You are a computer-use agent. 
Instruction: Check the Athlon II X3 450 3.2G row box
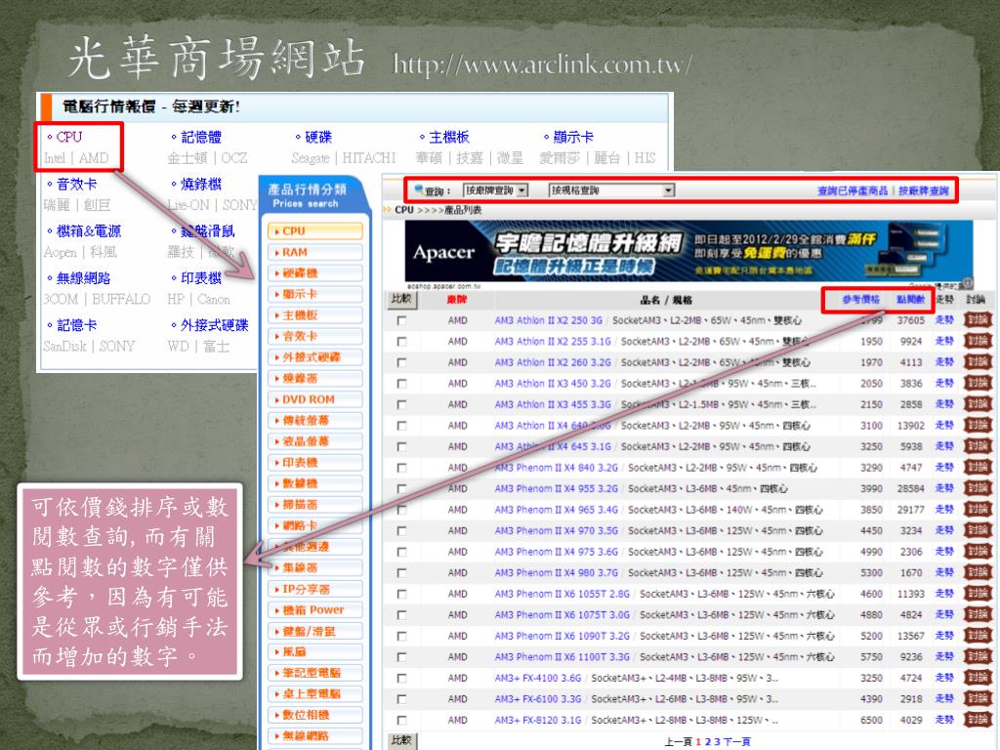(x=401, y=384)
